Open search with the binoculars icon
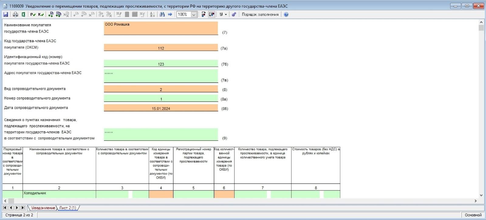Image resolution: width=486 pixels, height=220 pixels. pos(162,14)
